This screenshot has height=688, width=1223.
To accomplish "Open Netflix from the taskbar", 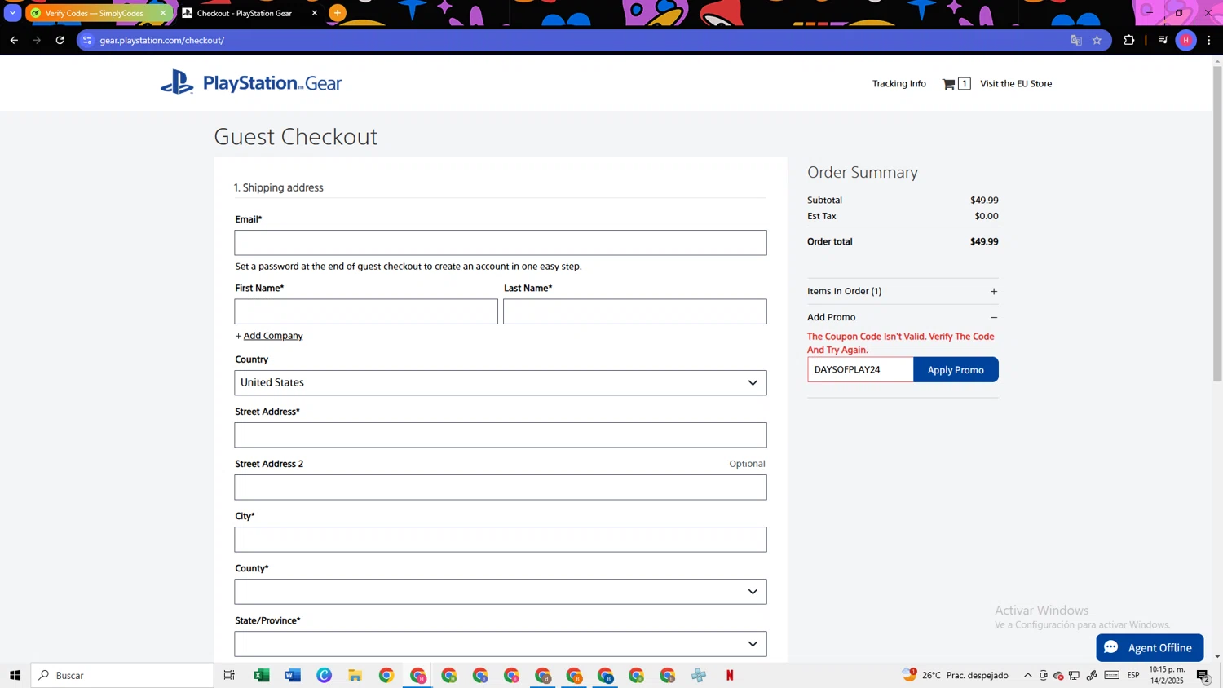I will point(730,675).
